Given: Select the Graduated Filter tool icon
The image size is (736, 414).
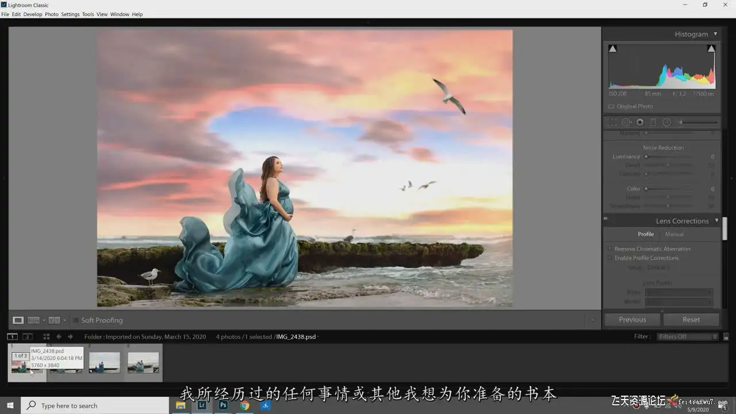Looking at the screenshot, I should click(653, 122).
